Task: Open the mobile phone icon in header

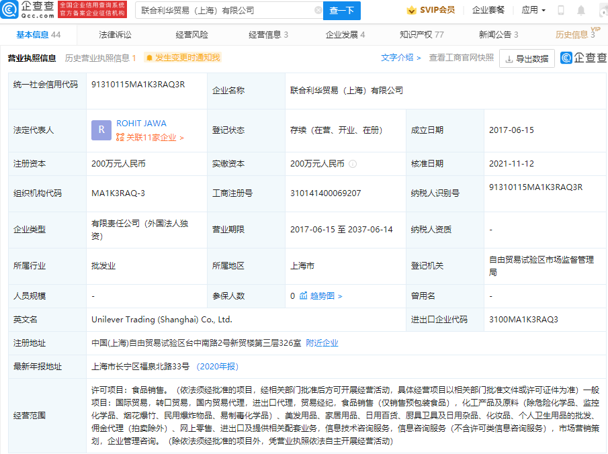Action: [561, 10]
